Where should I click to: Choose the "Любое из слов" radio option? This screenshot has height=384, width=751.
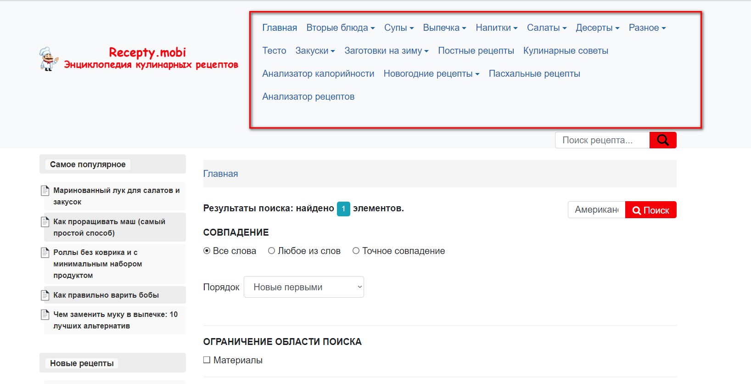coord(272,251)
